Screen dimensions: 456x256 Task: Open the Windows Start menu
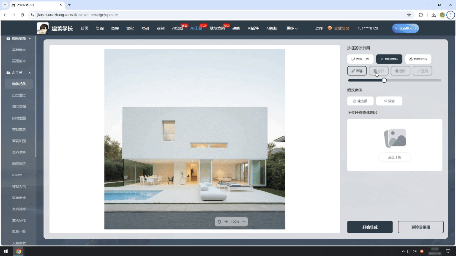click(x=5, y=251)
